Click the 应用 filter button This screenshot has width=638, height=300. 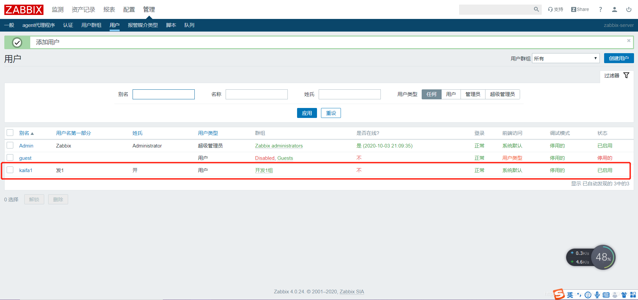pos(307,113)
